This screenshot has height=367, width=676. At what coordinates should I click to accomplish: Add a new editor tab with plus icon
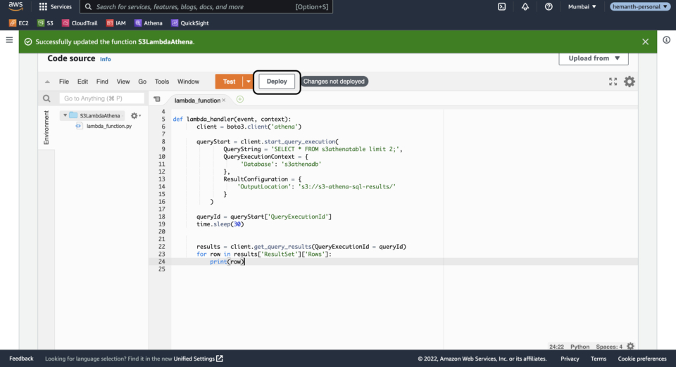240,99
